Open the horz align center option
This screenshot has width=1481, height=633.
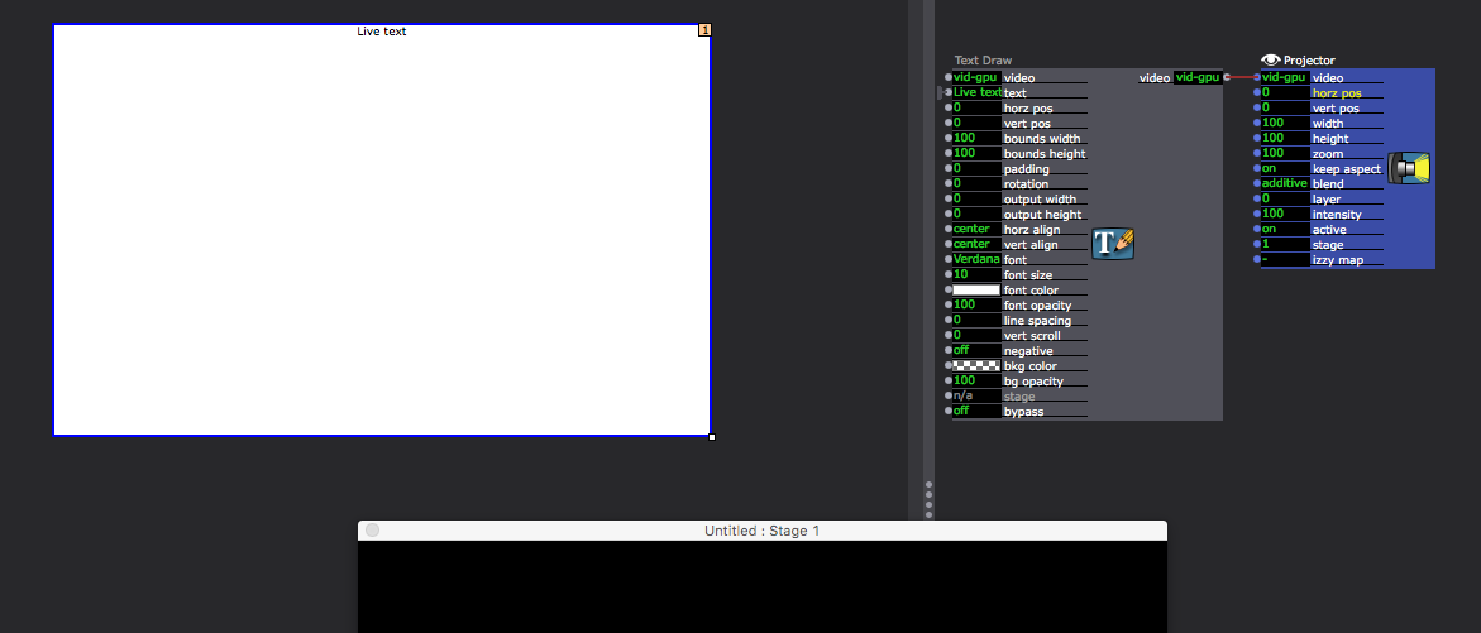tap(977, 229)
